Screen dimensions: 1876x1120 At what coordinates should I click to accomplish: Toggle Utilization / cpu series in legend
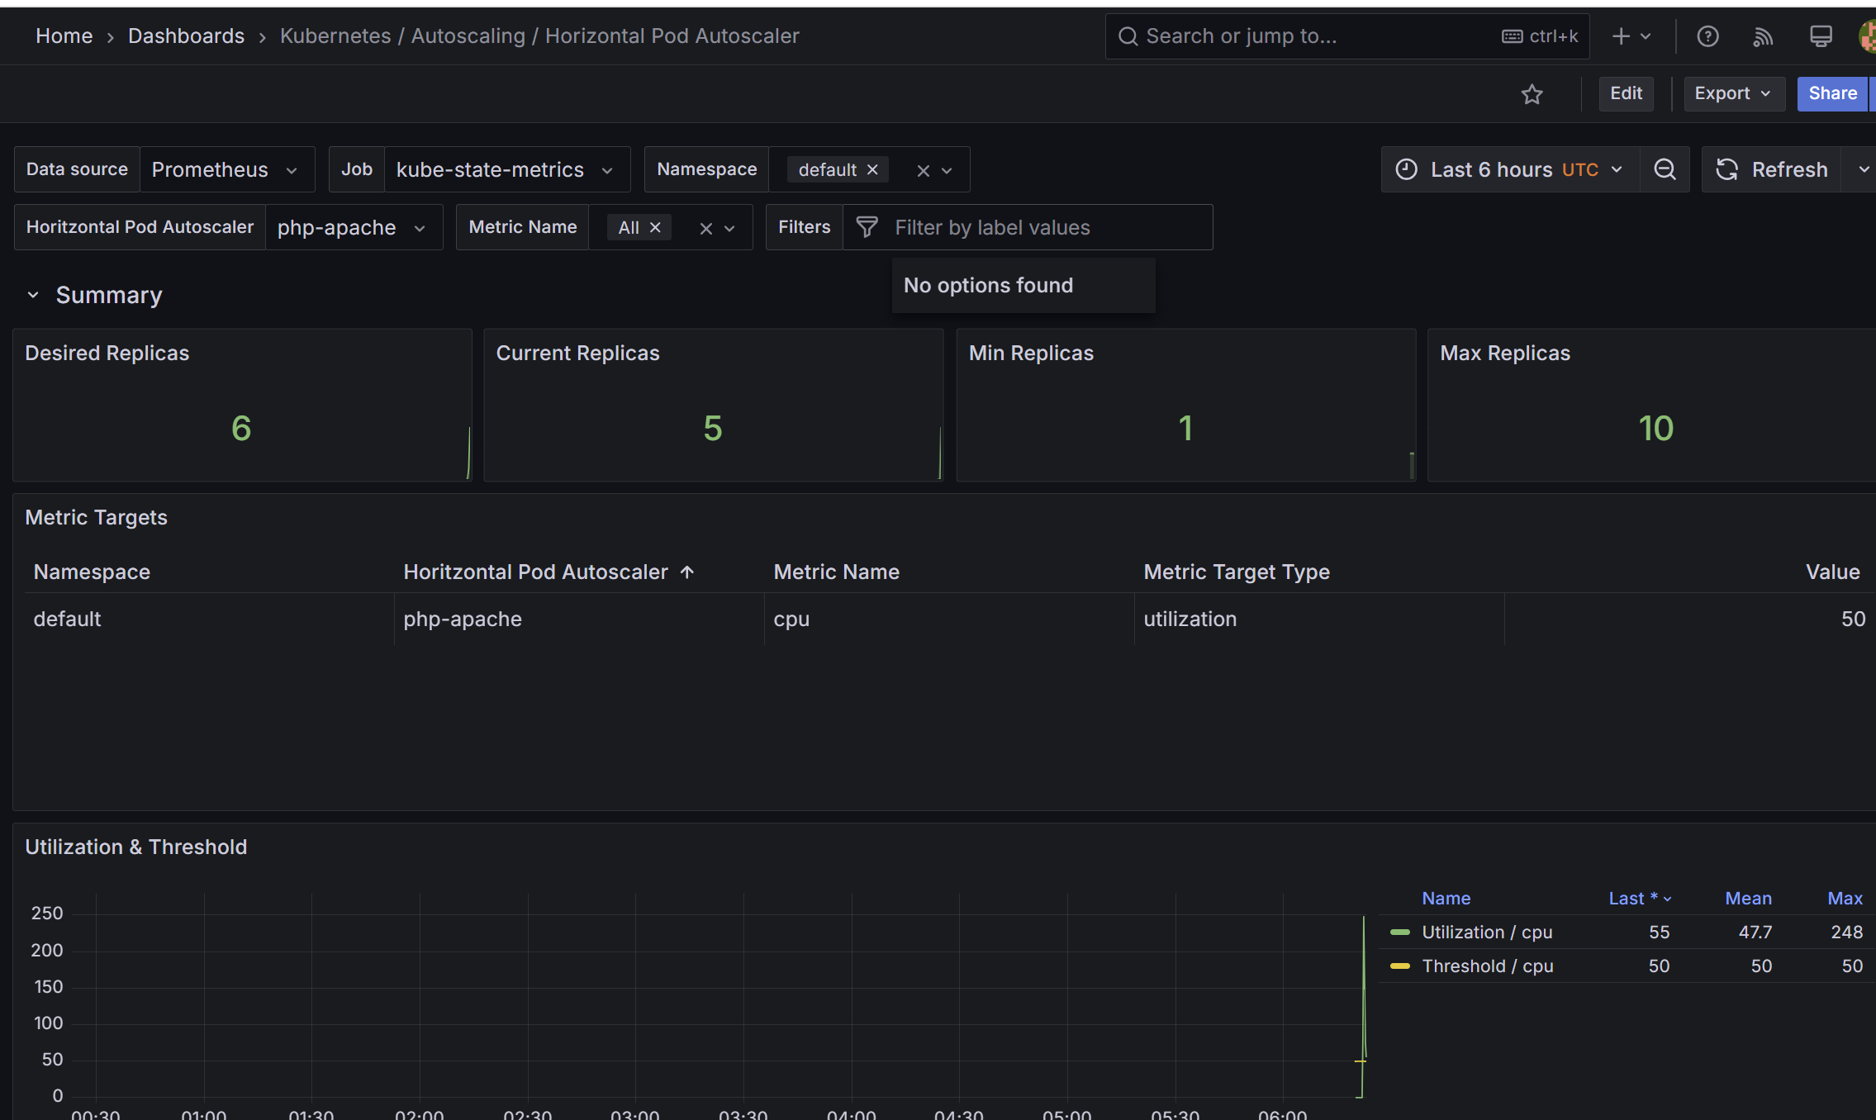click(1487, 932)
